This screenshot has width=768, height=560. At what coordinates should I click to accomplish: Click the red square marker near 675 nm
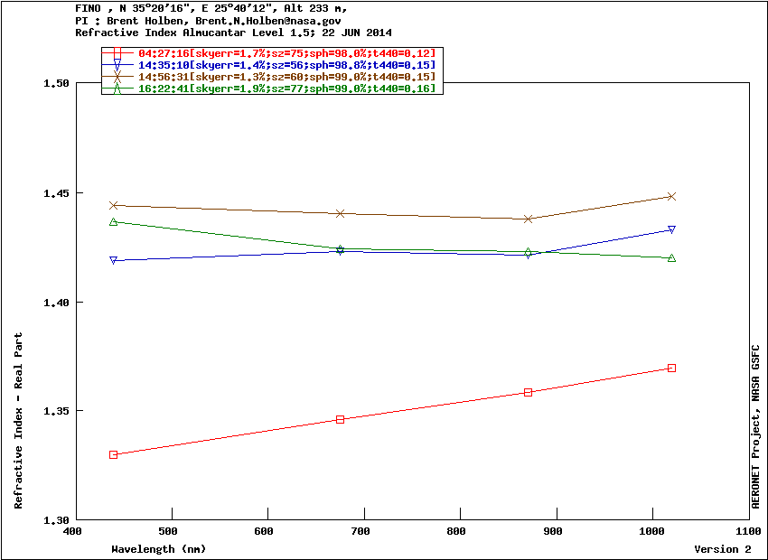[340, 419]
